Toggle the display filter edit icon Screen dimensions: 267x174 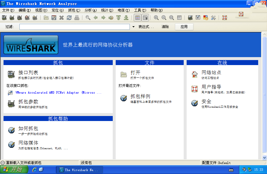coord(198,17)
